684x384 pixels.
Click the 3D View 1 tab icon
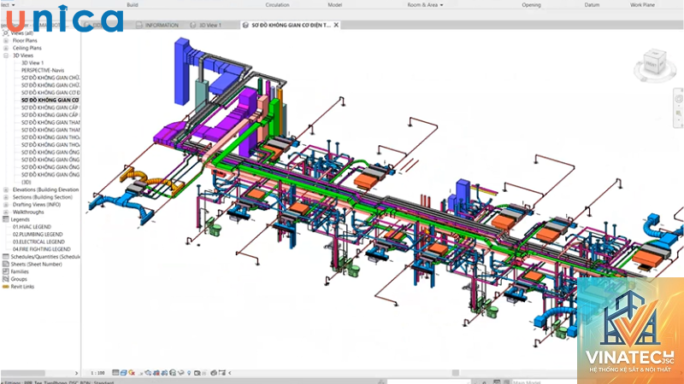(x=193, y=26)
